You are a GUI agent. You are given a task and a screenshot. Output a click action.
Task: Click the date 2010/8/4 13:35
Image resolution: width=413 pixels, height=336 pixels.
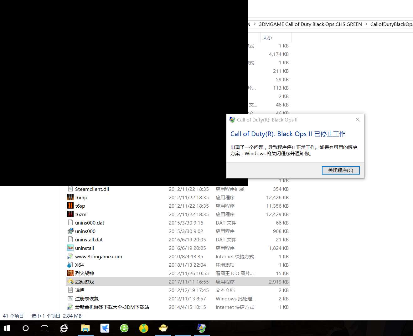click(186, 256)
